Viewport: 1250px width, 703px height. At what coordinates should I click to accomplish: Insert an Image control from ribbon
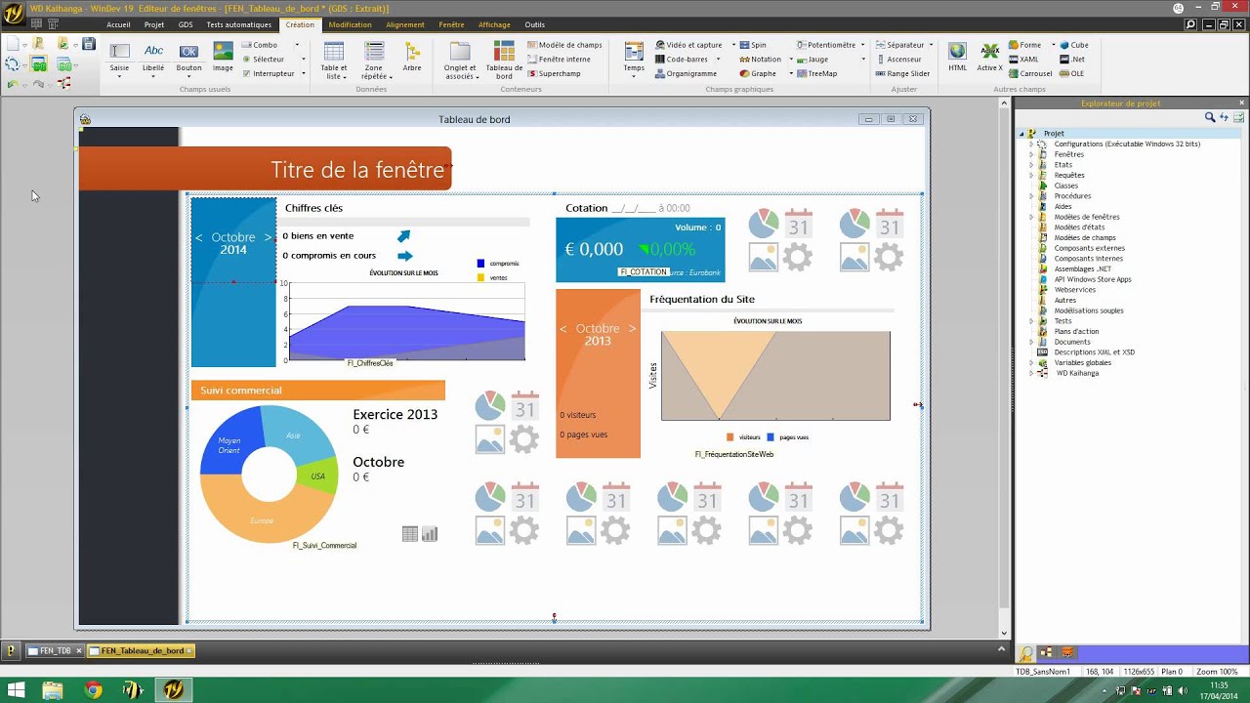223,58
